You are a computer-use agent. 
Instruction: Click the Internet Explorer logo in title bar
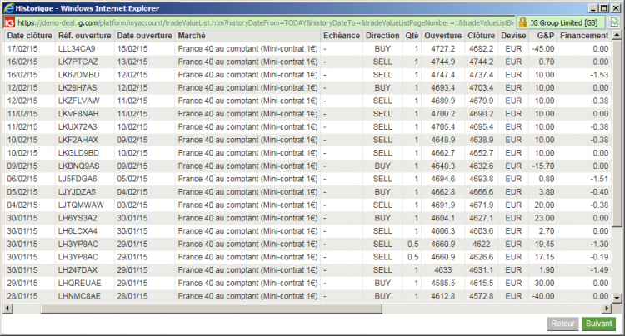[9, 8]
